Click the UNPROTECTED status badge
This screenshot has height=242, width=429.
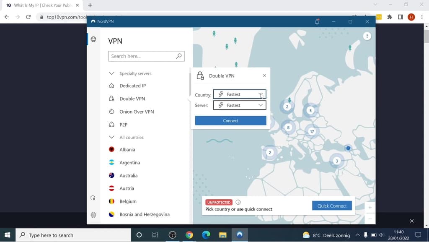pyautogui.click(x=219, y=202)
